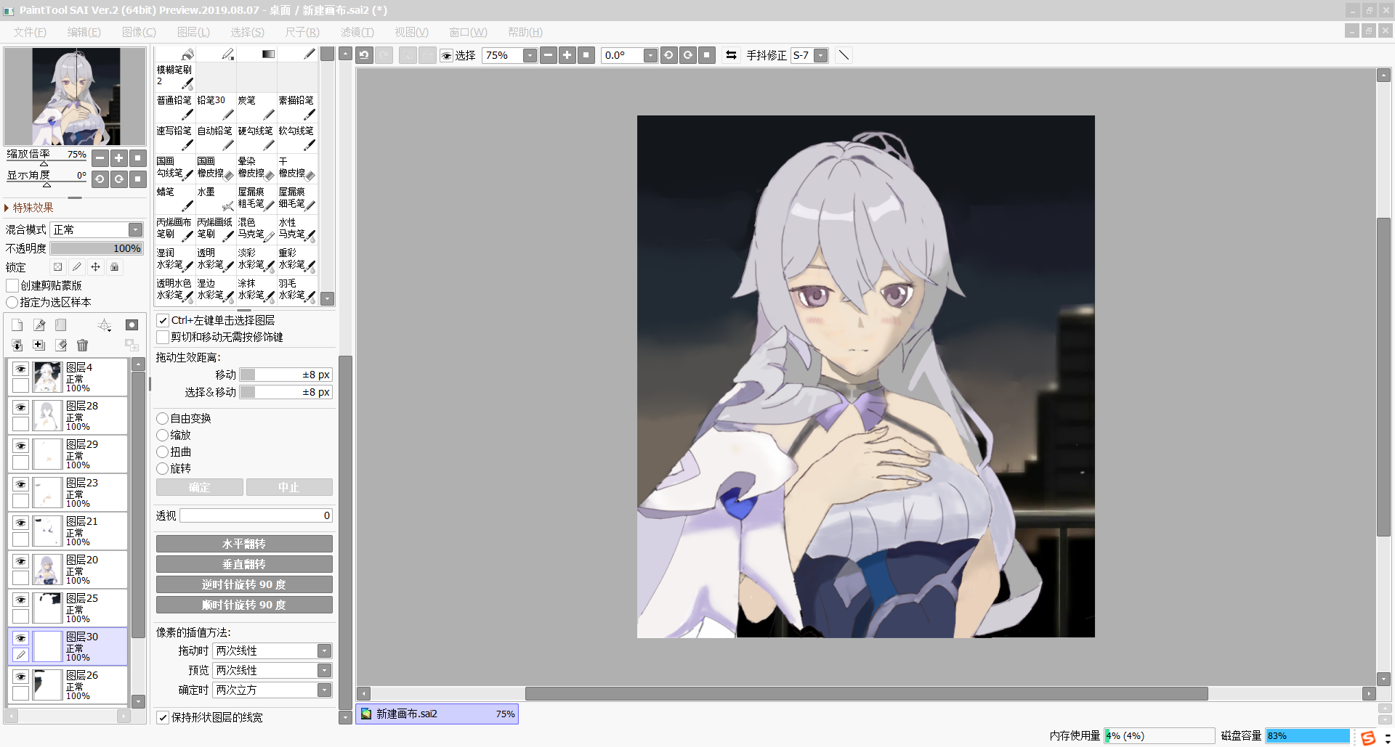Open the perspective guide dropdown icon

105,325
